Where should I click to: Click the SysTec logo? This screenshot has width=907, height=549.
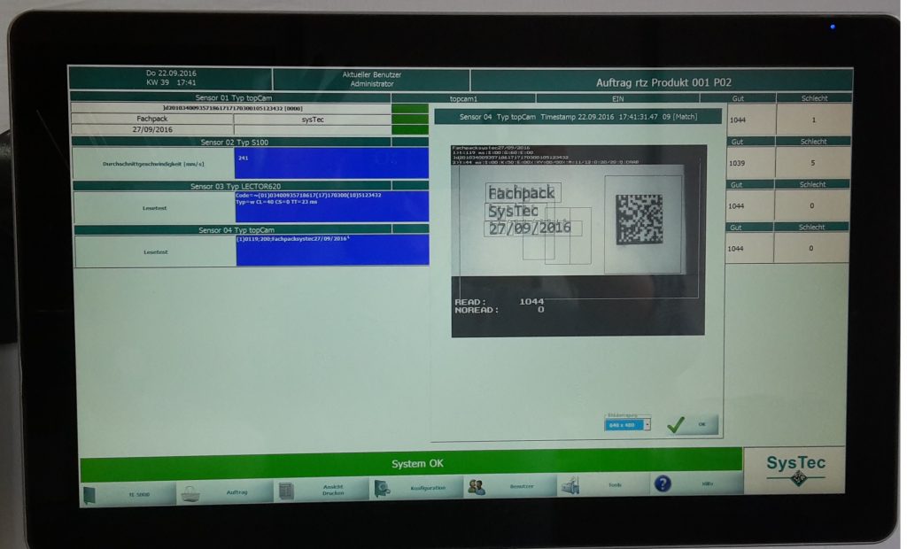click(x=795, y=469)
